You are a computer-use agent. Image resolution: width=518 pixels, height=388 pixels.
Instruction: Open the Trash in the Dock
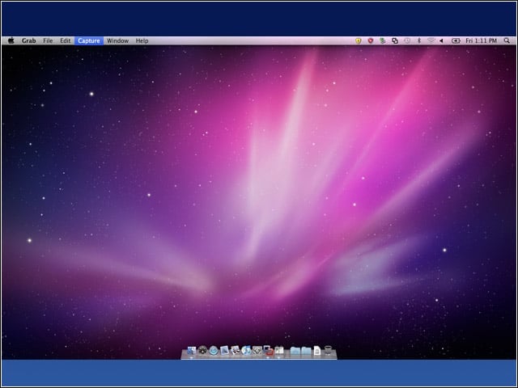click(x=328, y=350)
